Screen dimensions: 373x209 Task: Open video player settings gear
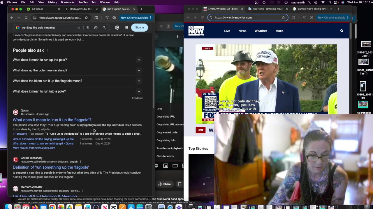156,166
